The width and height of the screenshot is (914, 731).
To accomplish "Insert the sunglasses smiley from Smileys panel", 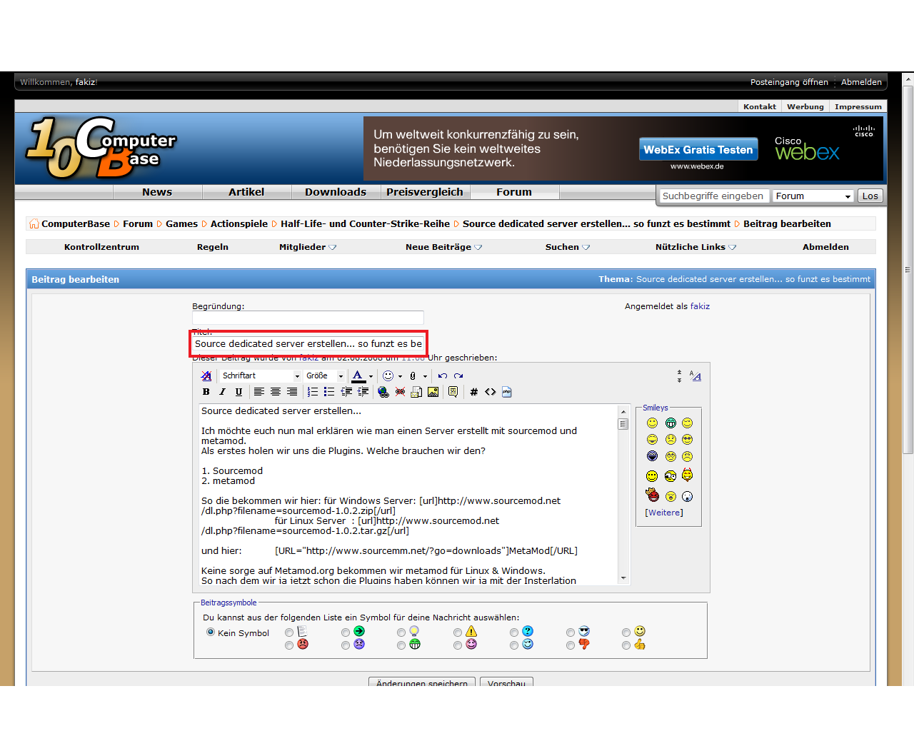I will pos(687,440).
